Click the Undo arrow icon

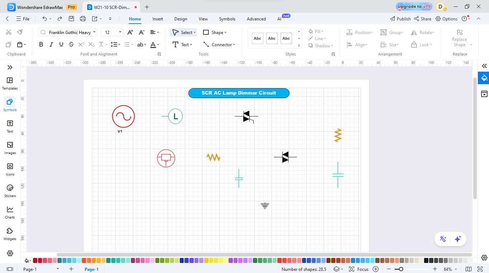coord(44,19)
